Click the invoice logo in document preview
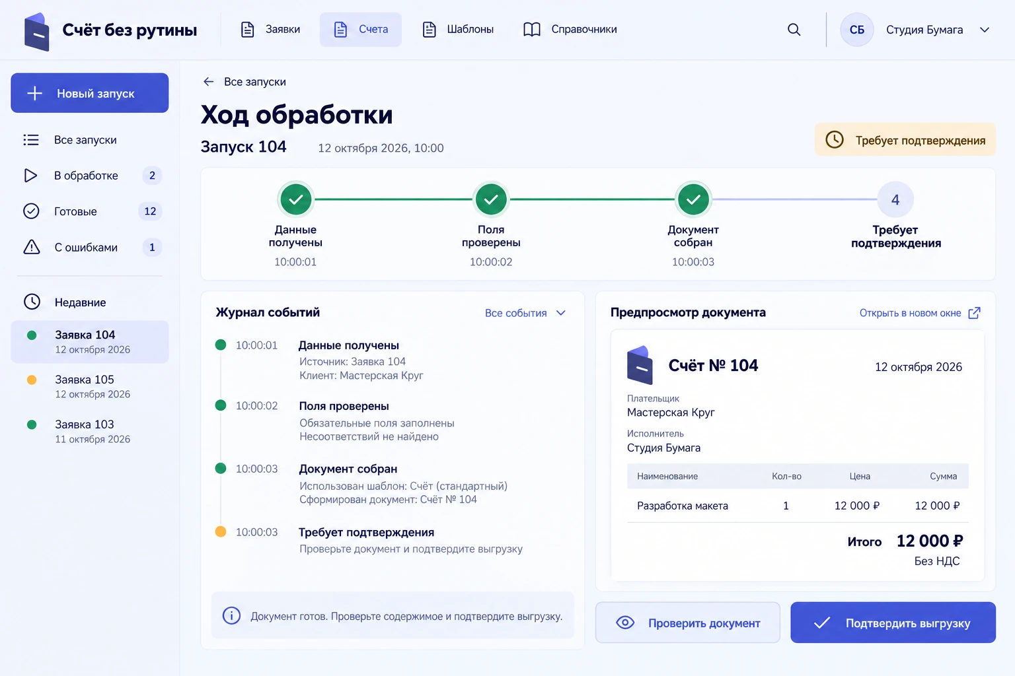 [x=640, y=365]
